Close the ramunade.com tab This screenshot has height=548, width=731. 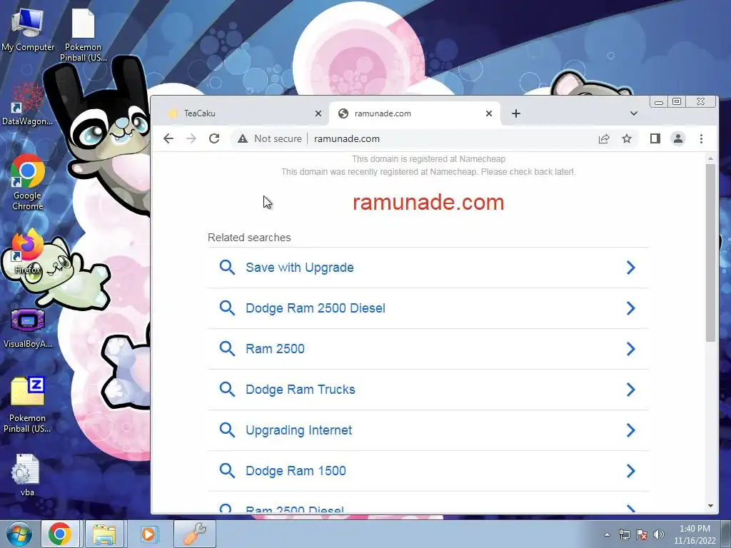point(488,113)
